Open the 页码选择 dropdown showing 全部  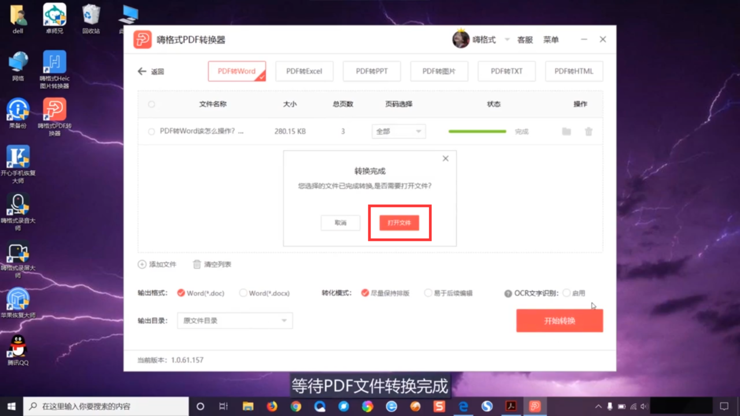[398, 131]
